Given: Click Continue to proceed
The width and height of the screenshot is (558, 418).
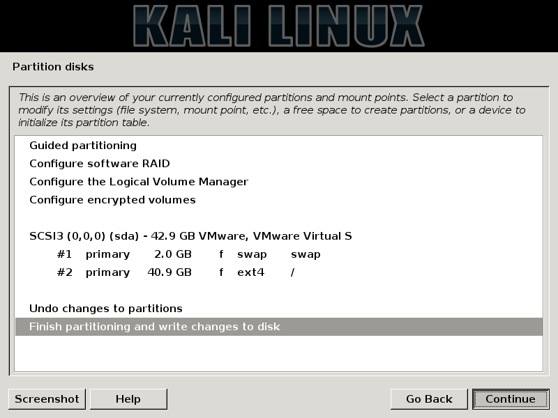Looking at the screenshot, I should coord(511,398).
